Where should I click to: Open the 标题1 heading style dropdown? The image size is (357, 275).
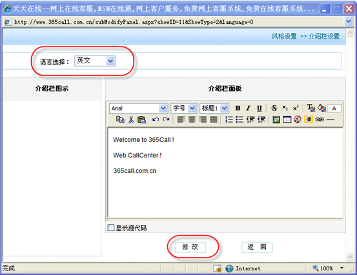[x=214, y=108]
